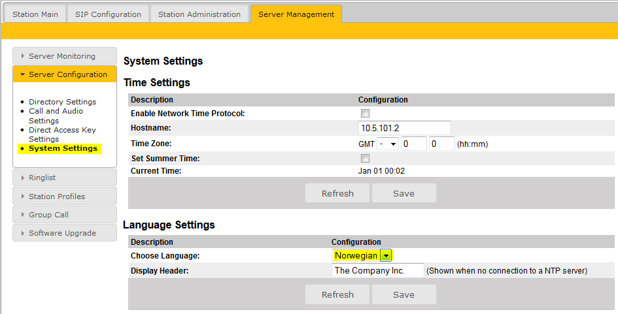Image resolution: width=618 pixels, height=314 pixels.
Task: Open Direct Access Key Settings
Action: [x=62, y=134]
